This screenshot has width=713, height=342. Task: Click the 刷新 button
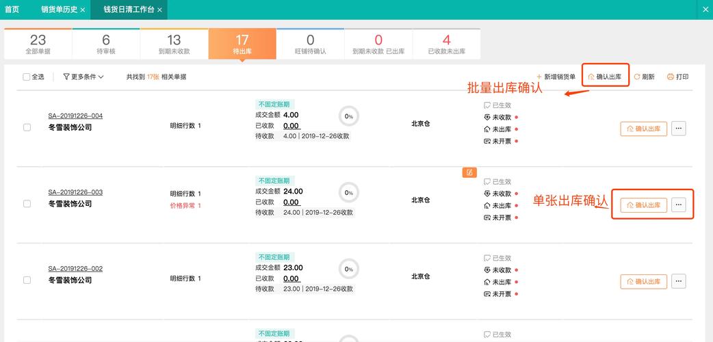click(645, 77)
